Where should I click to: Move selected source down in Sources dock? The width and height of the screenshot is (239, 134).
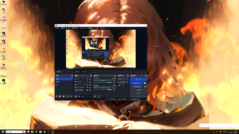[90, 96]
